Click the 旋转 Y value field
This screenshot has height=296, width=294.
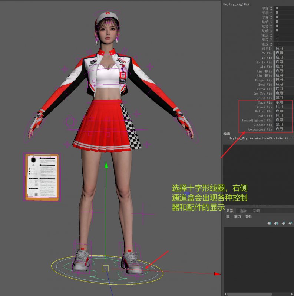point(284,26)
